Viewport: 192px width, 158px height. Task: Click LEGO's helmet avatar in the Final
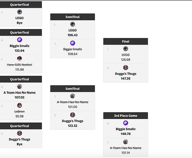point(126,49)
